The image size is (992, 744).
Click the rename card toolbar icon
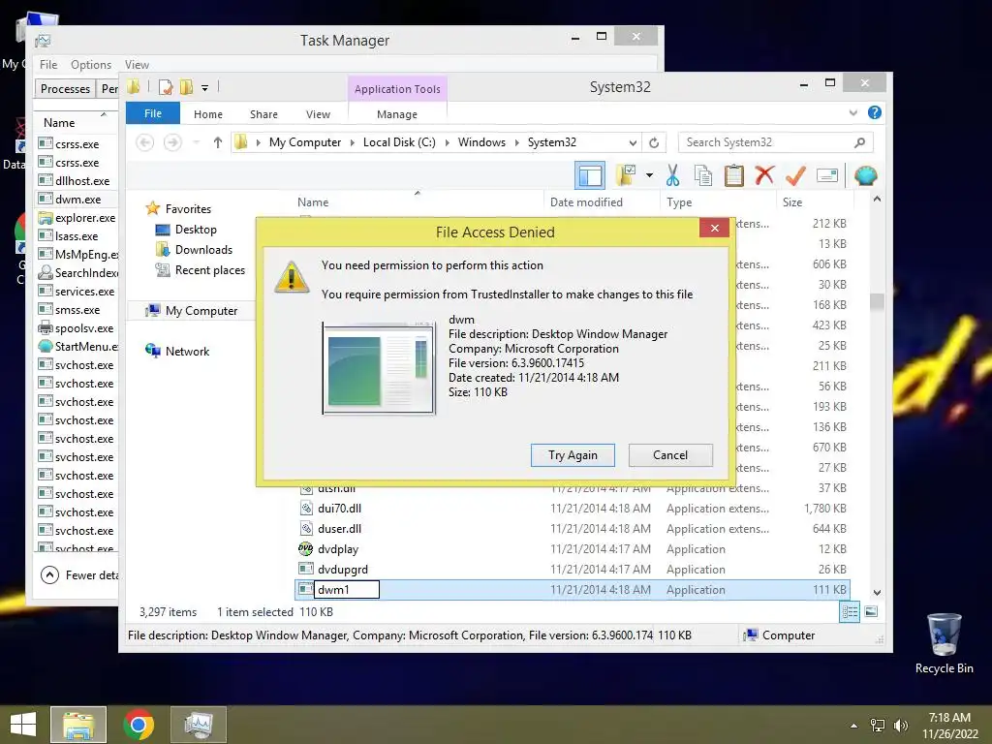(x=827, y=175)
